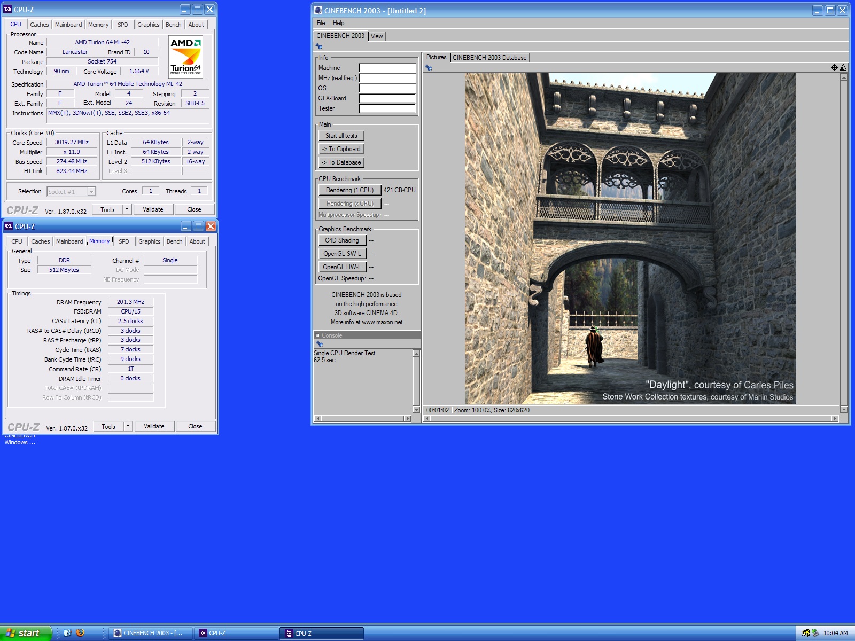This screenshot has height=641, width=855.
Task: Open Graphics tab in bottom CPU-Z
Action: pos(149,241)
